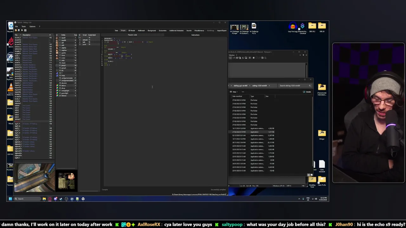Open the File menu in Deling
406x228 pixels.
point(16,27)
